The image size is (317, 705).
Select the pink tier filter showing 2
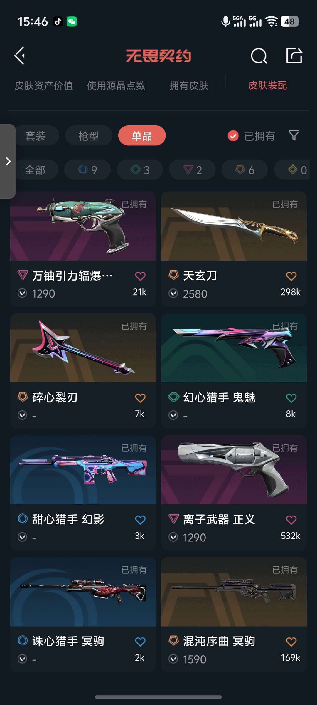[x=192, y=170]
